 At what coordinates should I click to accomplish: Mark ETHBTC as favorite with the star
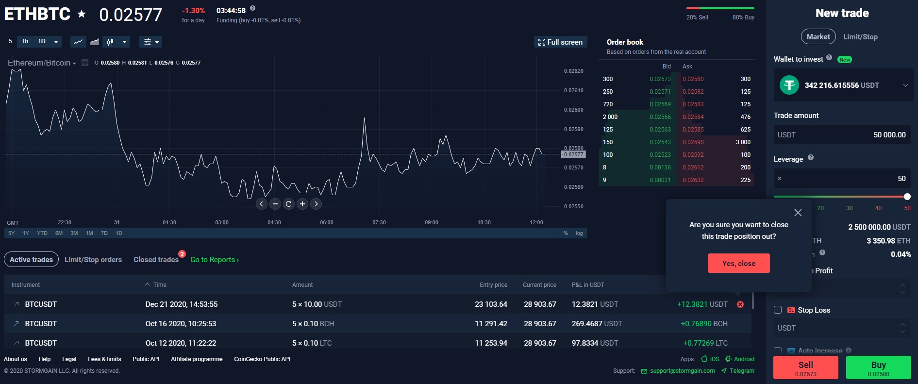[82, 14]
